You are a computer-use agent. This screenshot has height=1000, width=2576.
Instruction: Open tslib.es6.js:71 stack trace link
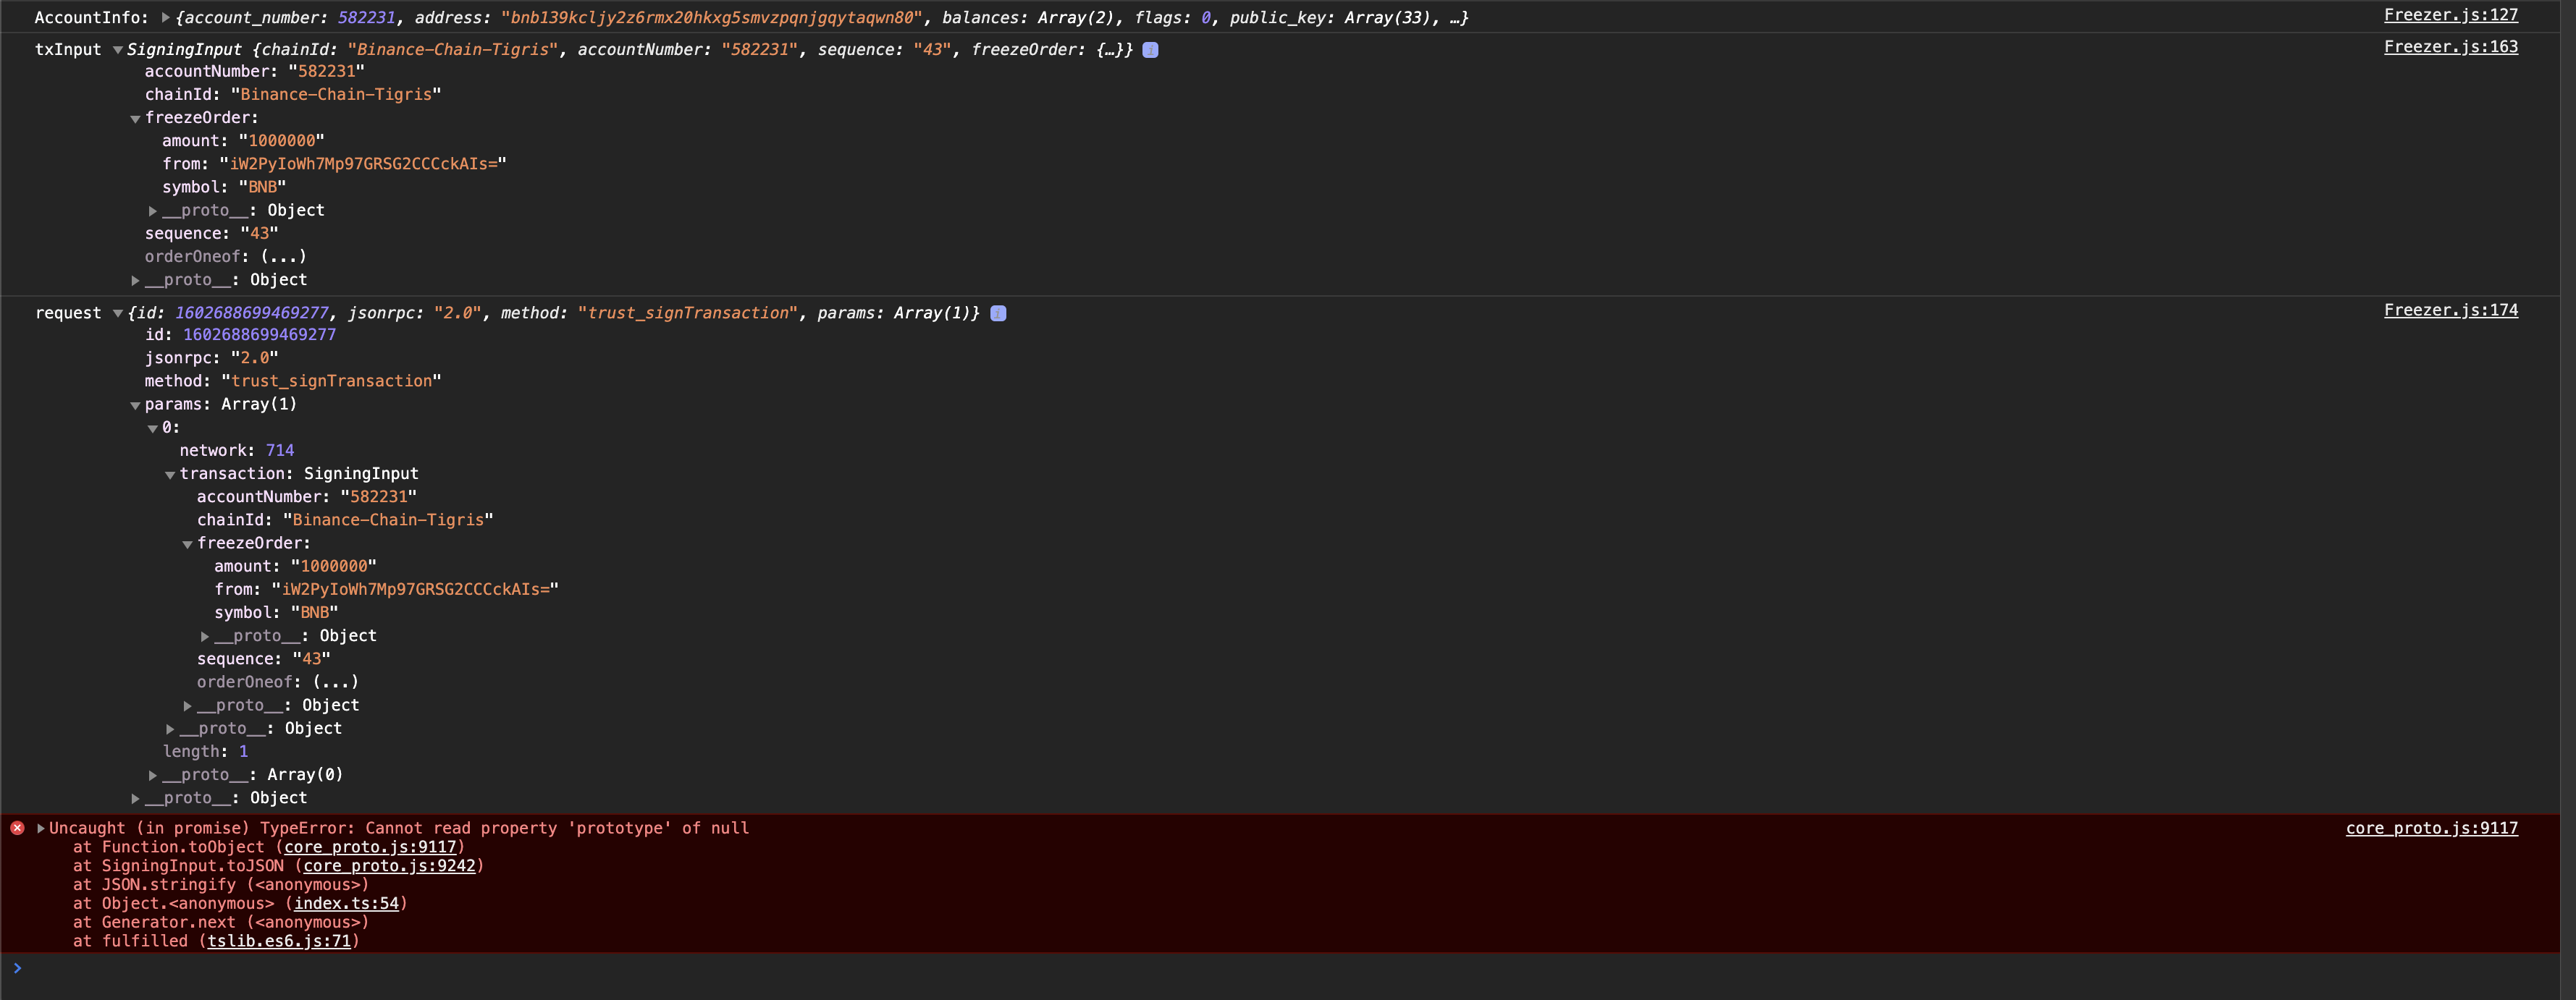(x=279, y=941)
